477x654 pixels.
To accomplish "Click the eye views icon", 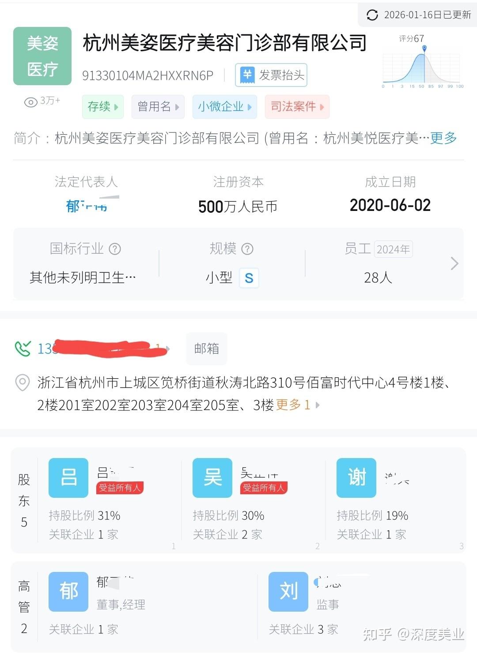I will (30, 102).
